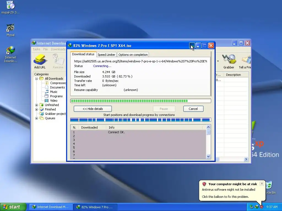Open the File menu in IDM
This screenshot has height=211, width=282.
click(x=45, y=49)
